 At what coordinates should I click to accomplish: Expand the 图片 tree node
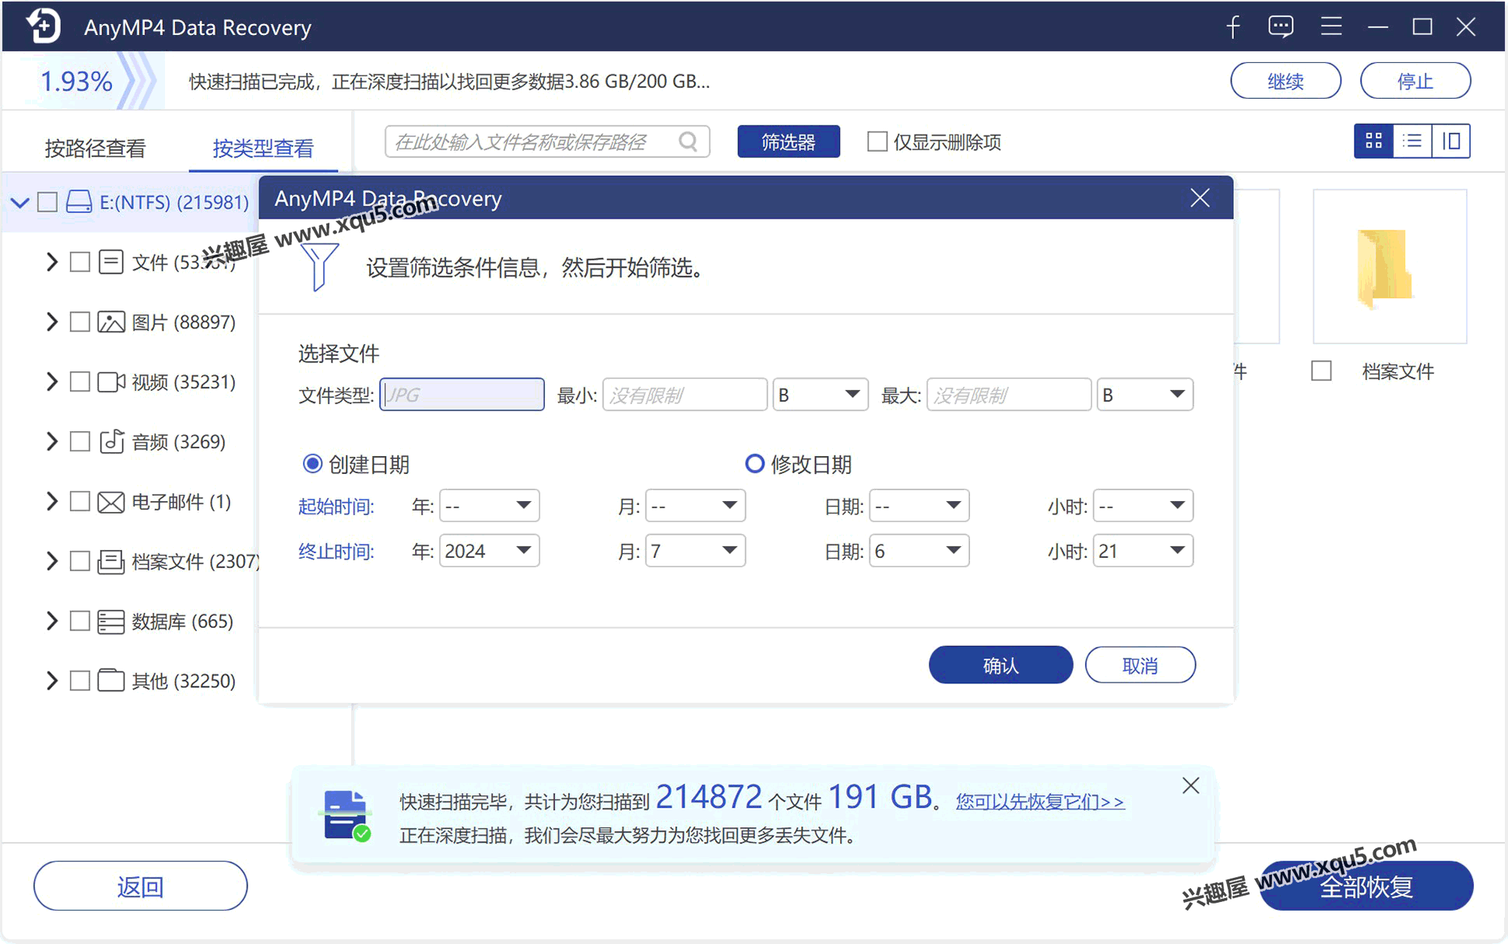click(51, 321)
